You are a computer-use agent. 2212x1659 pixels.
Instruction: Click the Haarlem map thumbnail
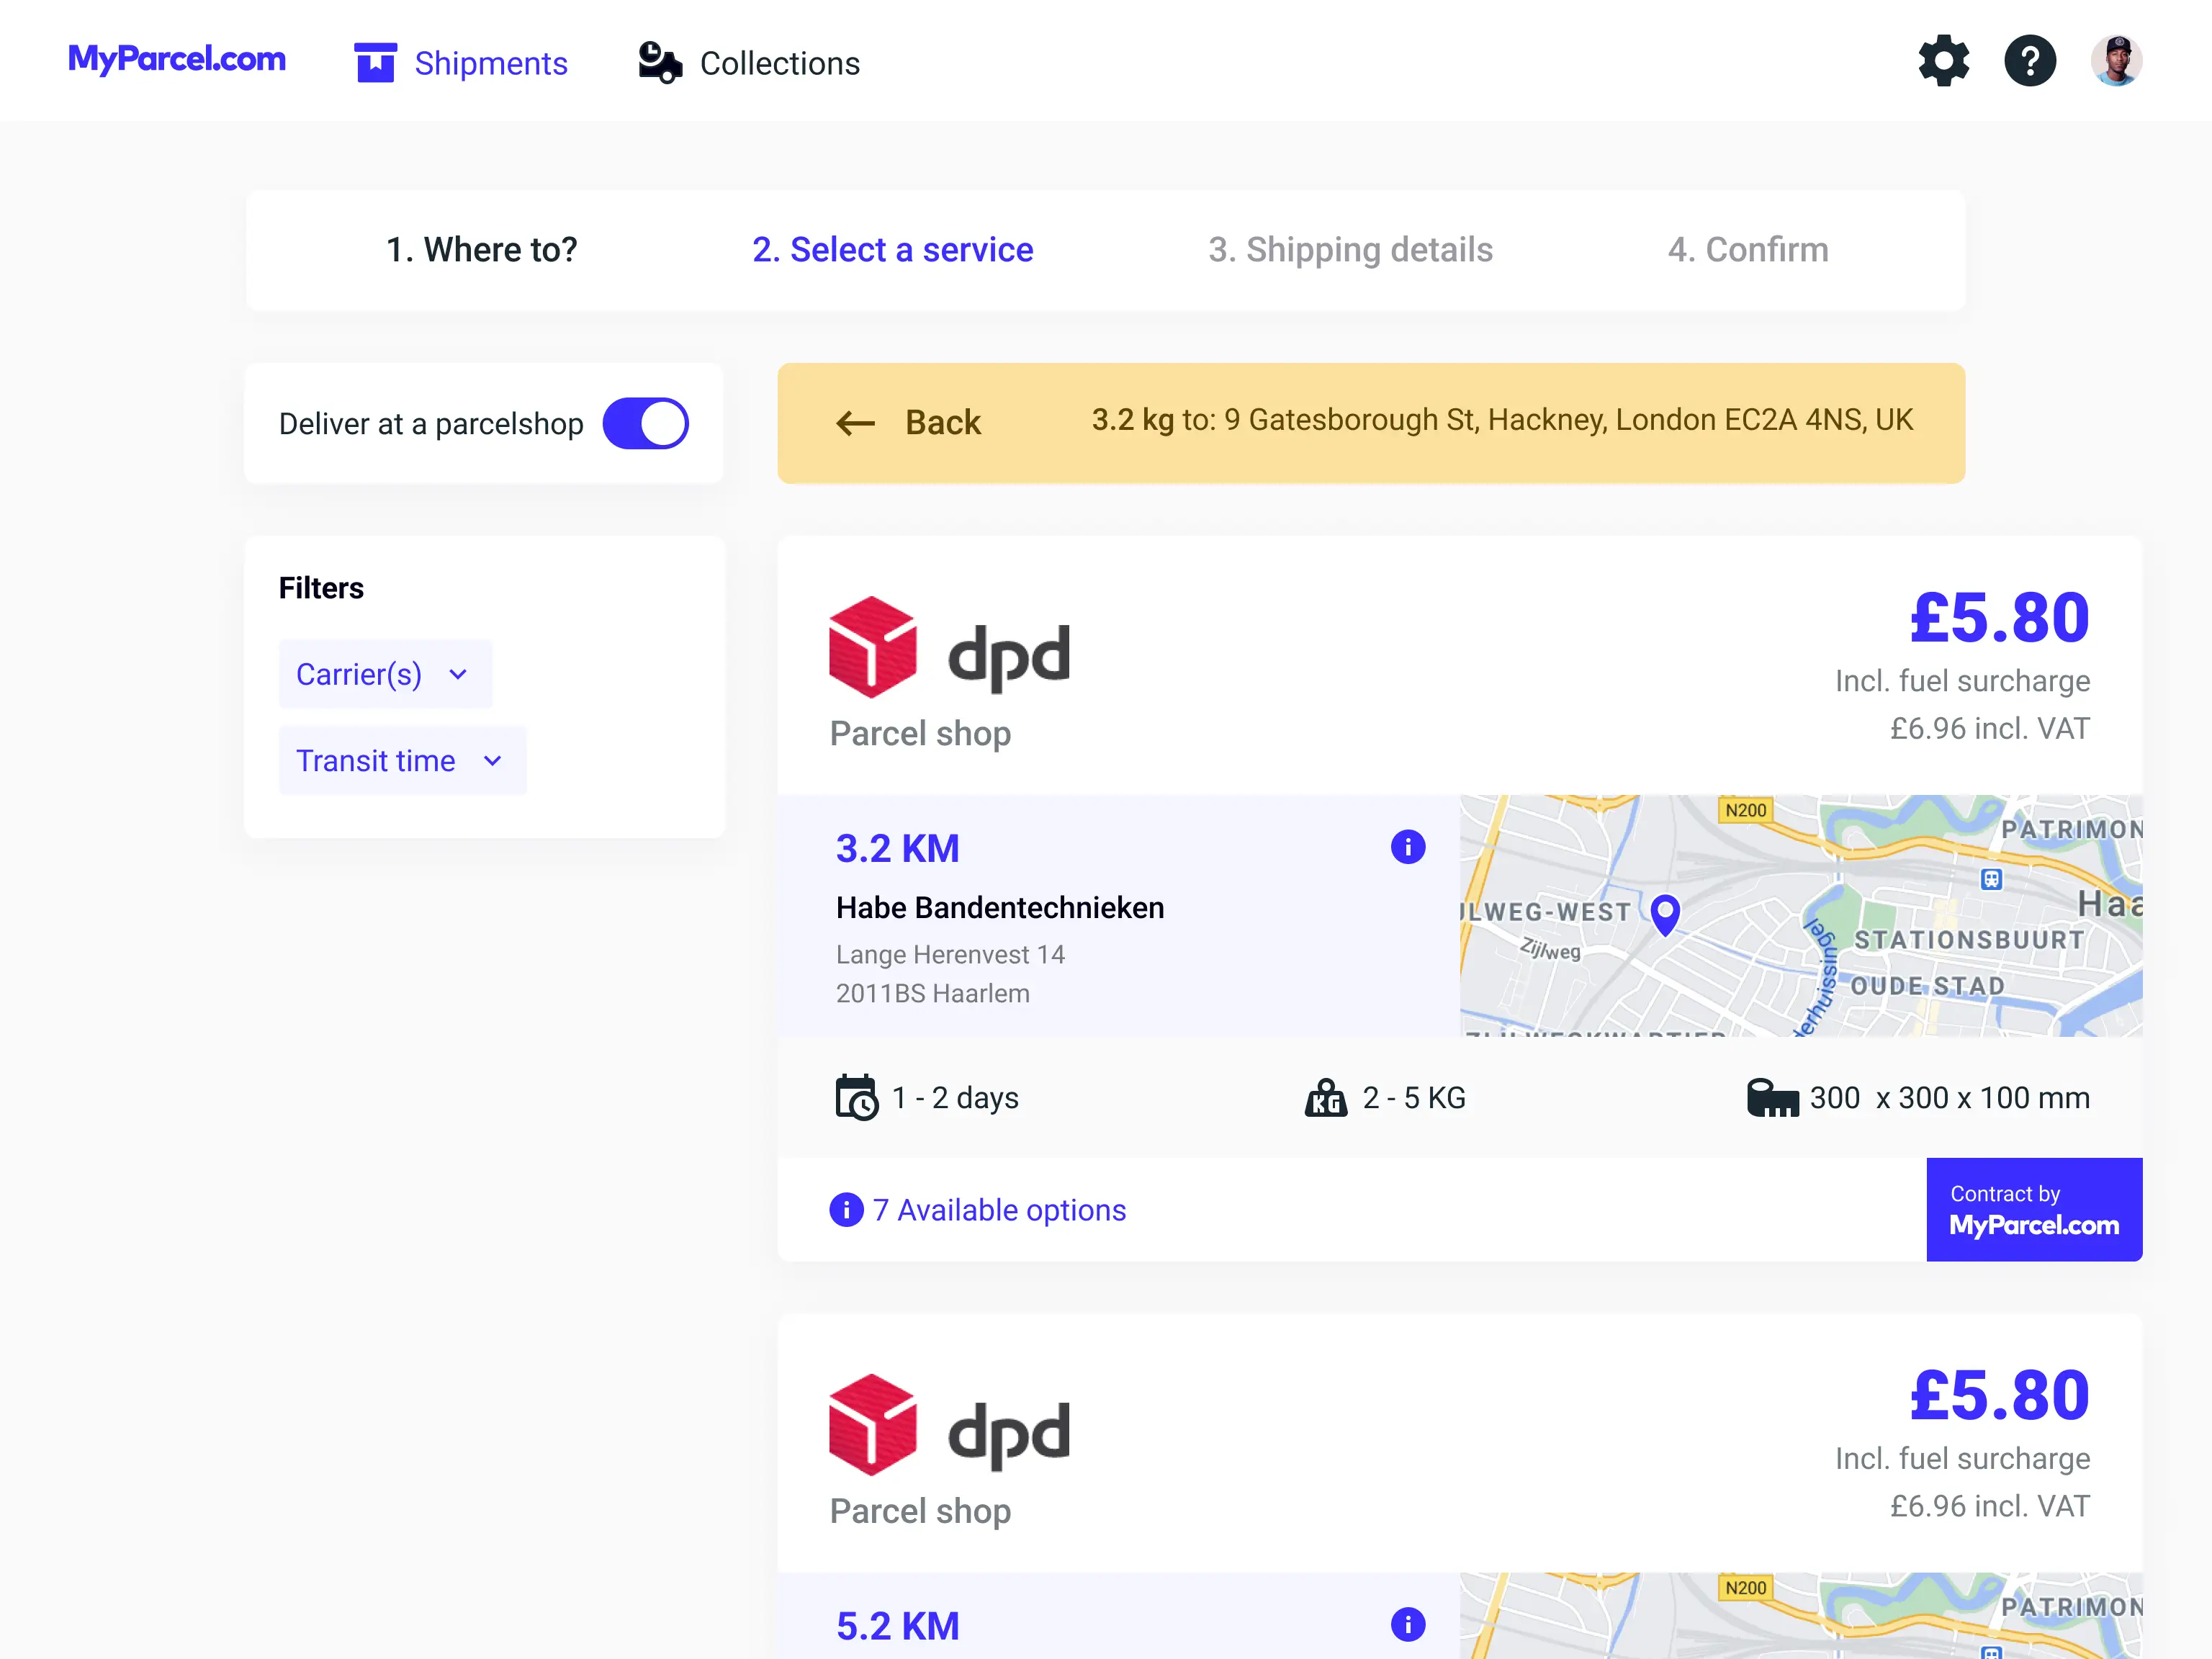pos(1800,915)
